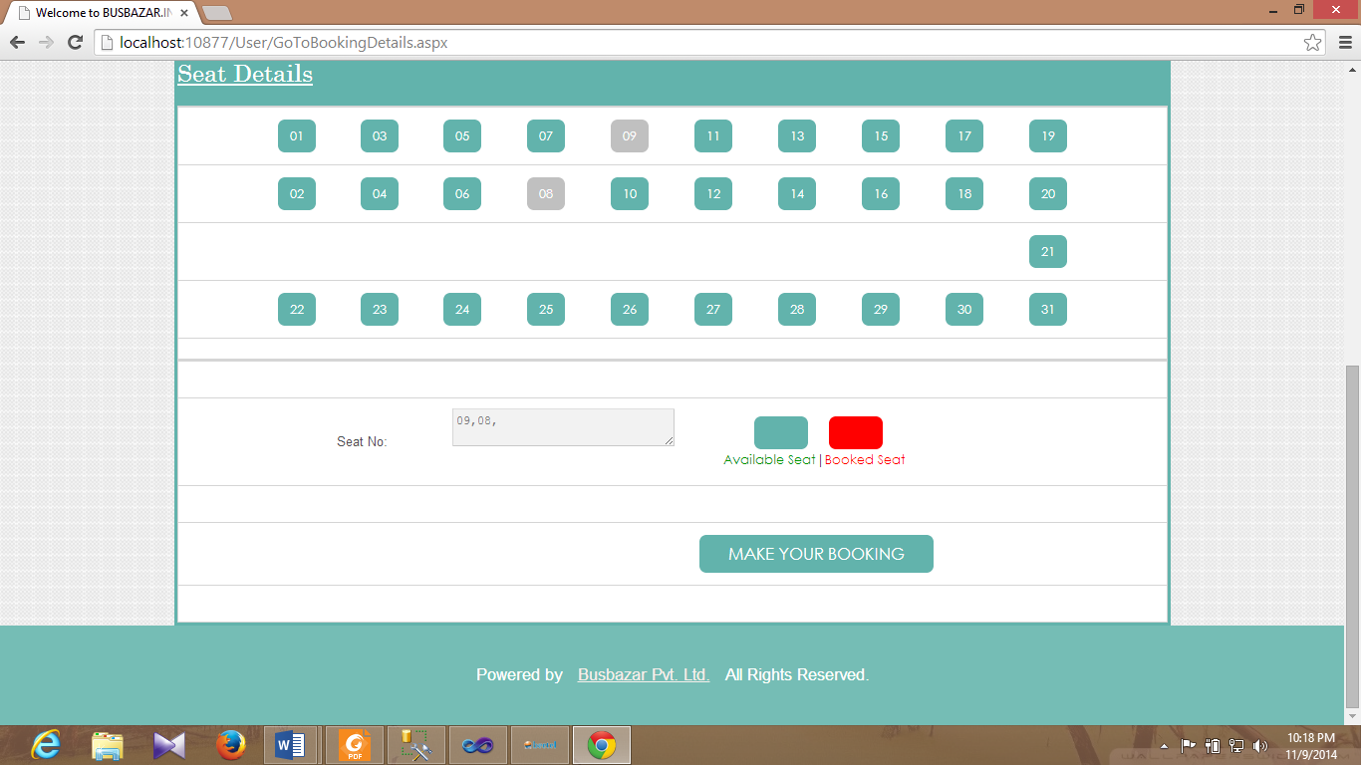Open the Action Center flag in system tray
1361x765 pixels.
pyautogui.click(x=1188, y=744)
